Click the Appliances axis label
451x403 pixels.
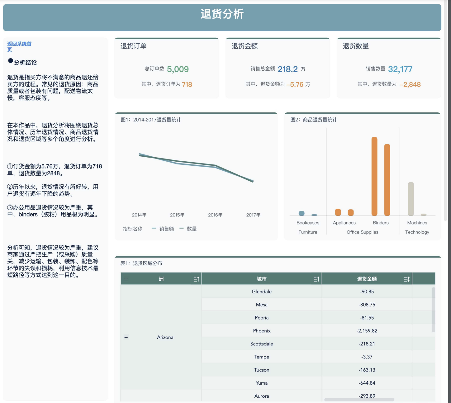344,223
